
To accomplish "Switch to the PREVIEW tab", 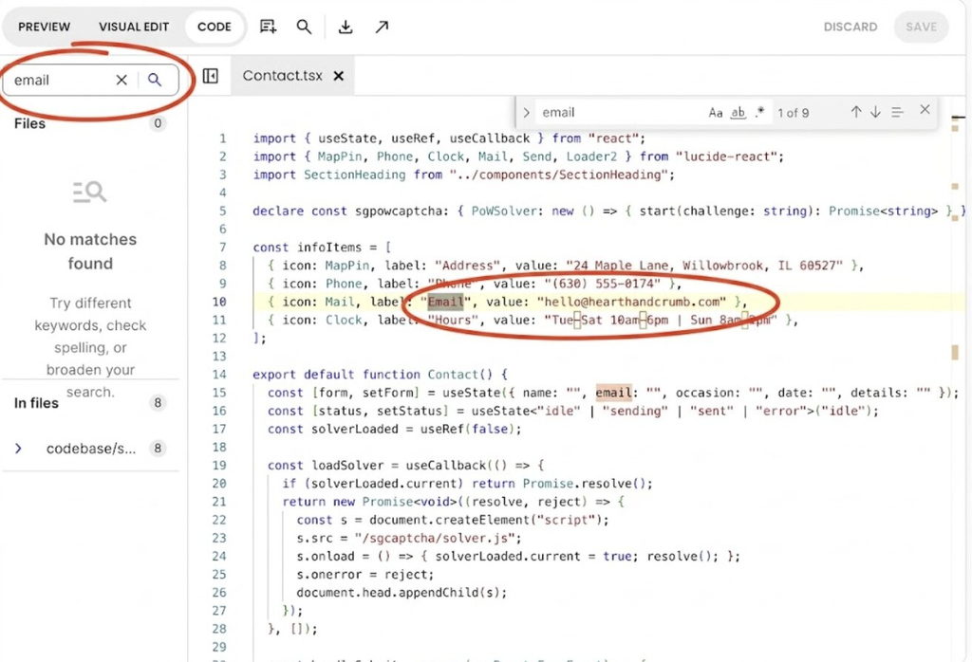I will coord(44,28).
